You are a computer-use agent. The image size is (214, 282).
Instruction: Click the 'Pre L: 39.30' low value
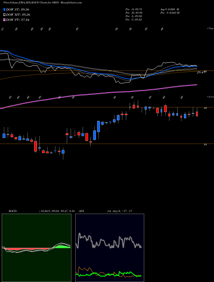(x=134, y=16)
